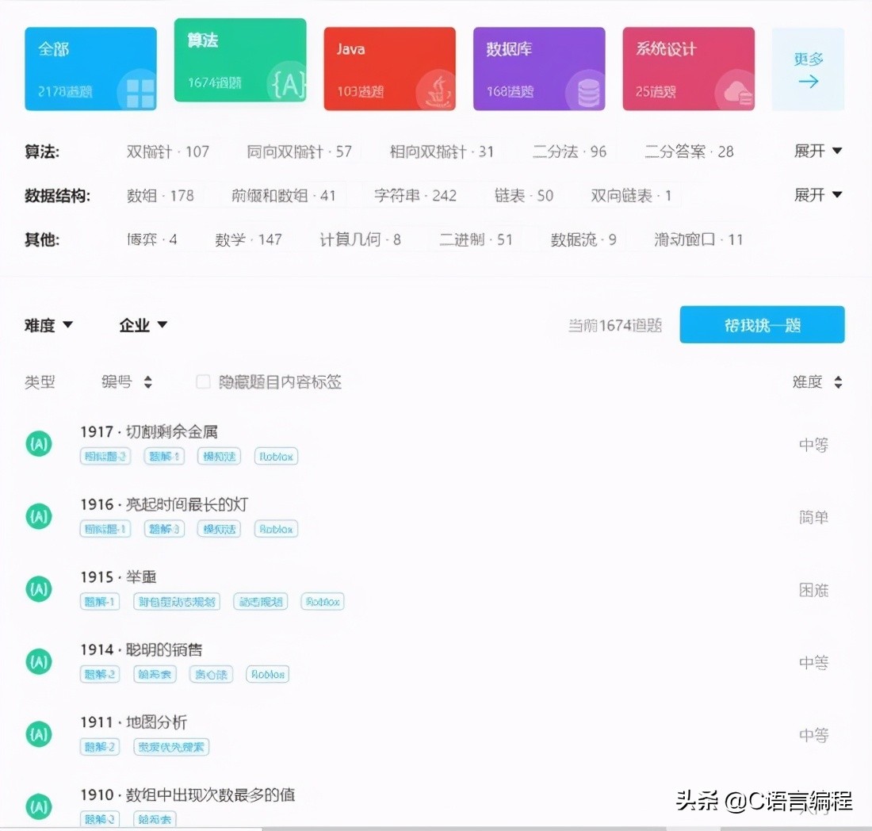This screenshot has width=872, height=831.
Task: Click the 帮我挑一题 button
Action: [761, 324]
